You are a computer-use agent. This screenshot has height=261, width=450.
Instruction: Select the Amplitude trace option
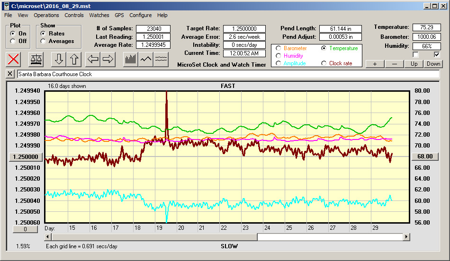click(278, 63)
